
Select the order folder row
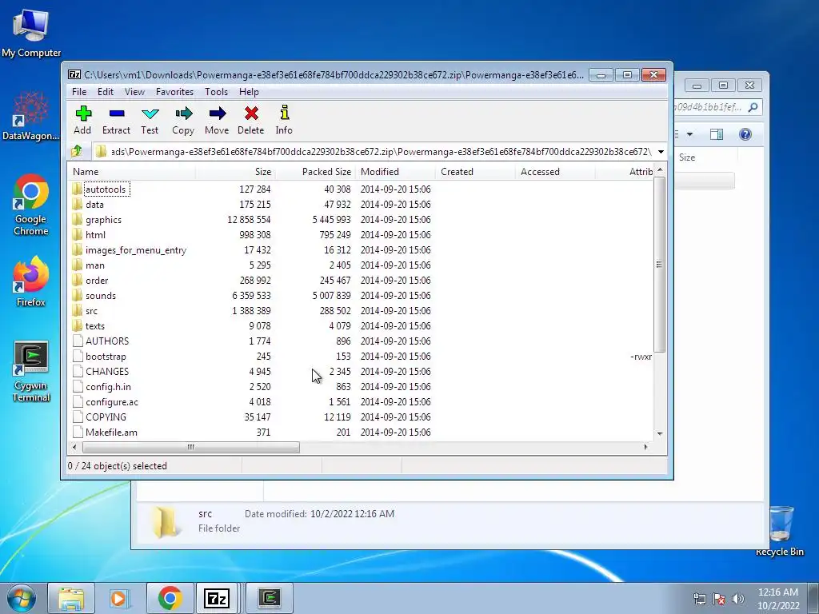click(x=361, y=281)
